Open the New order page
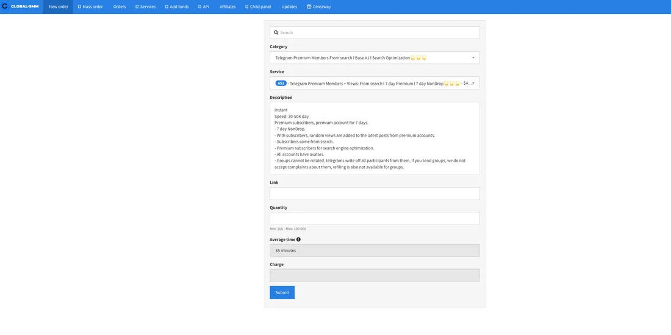 pyautogui.click(x=58, y=7)
